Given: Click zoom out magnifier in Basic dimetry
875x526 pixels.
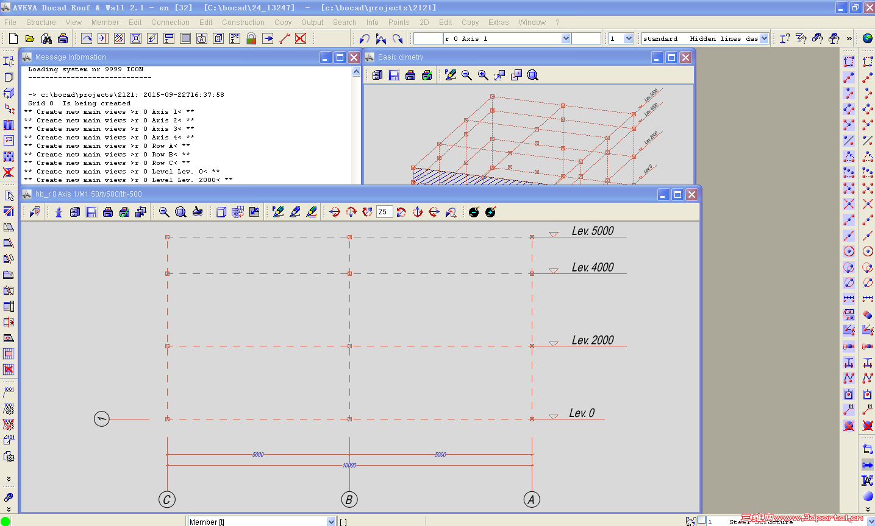Looking at the screenshot, I should (466, 75).
